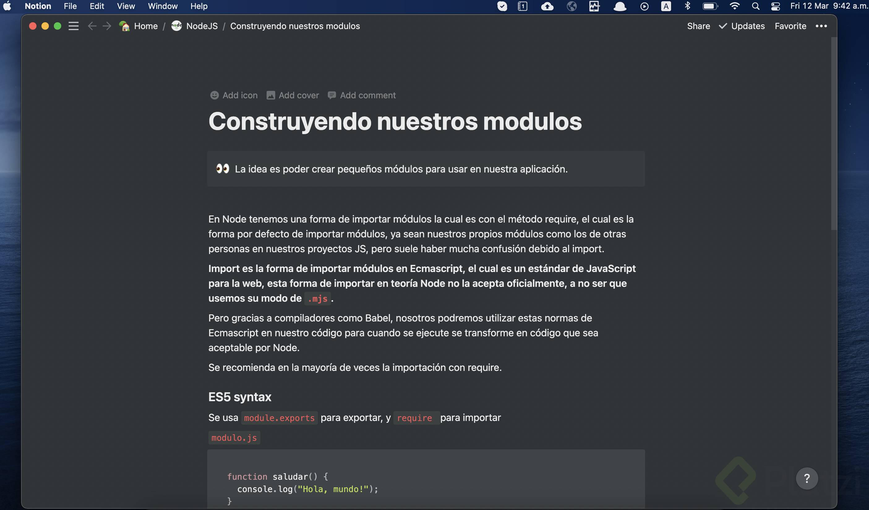869x510 pixels.
Task: Toggle Favorite for this page
Action: pos(790,26)
